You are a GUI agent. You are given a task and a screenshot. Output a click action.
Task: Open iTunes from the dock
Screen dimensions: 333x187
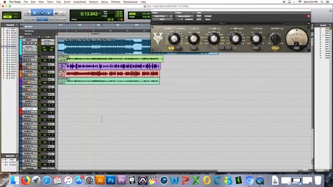pos(68,180)
